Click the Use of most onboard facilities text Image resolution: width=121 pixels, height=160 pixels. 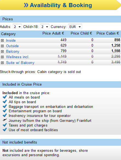pos(33,130)
